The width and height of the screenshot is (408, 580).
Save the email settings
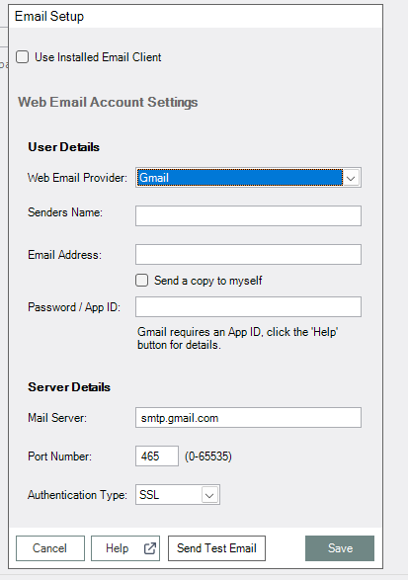pyautogui.click(x=340, y=548)
